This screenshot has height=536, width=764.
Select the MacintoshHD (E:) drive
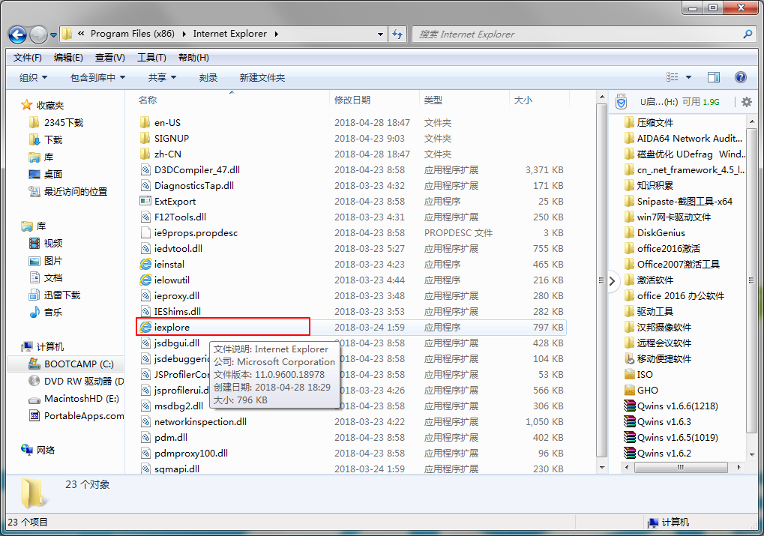(82, 399)
